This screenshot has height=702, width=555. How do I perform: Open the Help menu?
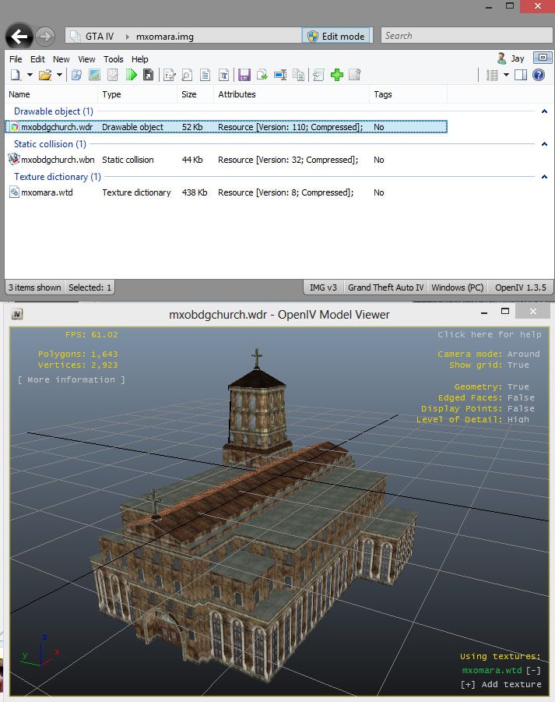(x=139, y=59)
